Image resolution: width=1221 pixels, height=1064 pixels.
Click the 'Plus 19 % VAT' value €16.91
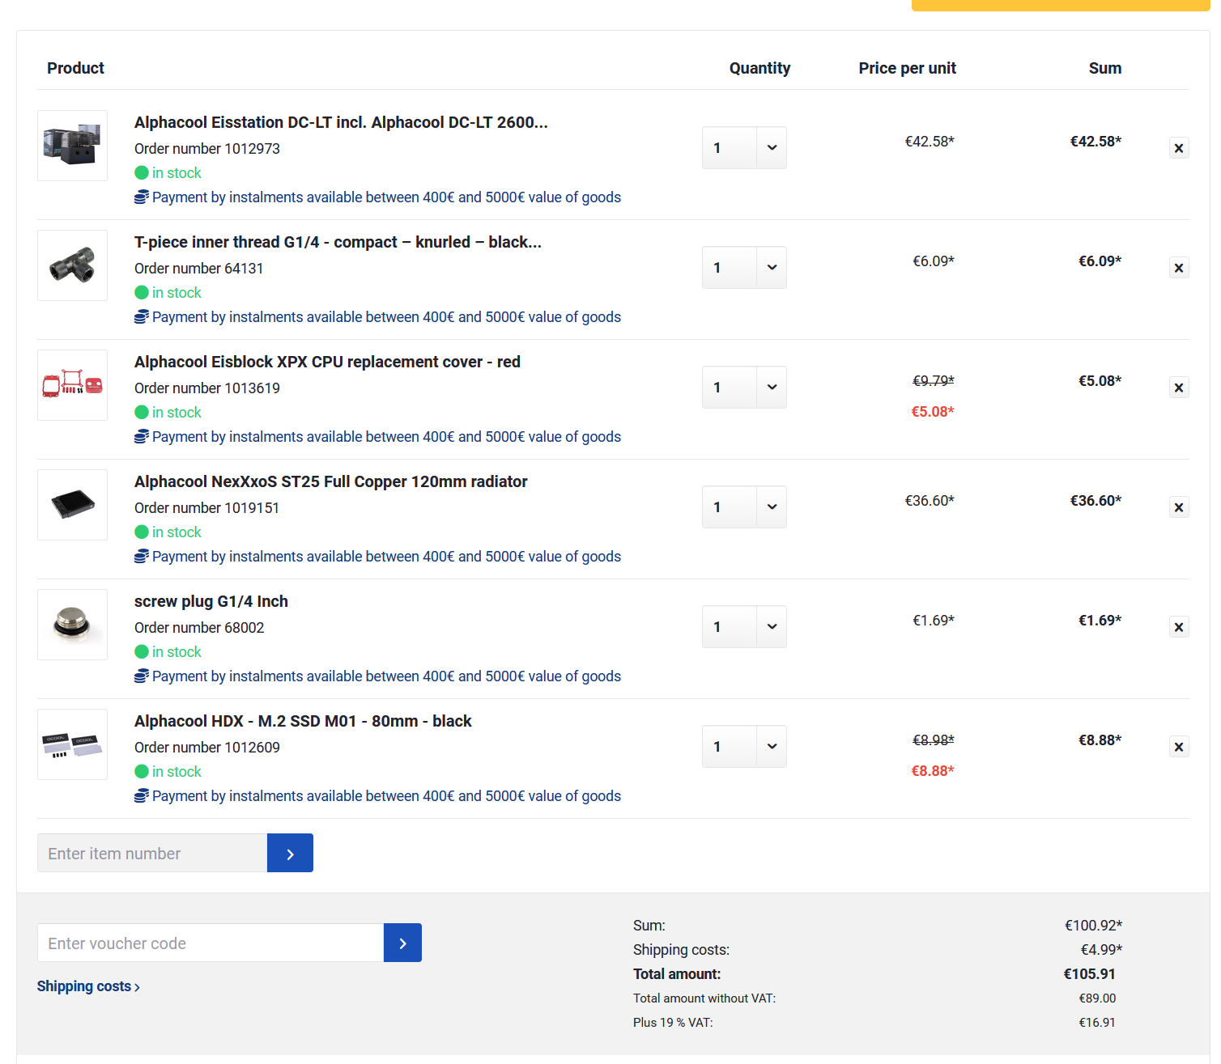coord(1097,1023)
